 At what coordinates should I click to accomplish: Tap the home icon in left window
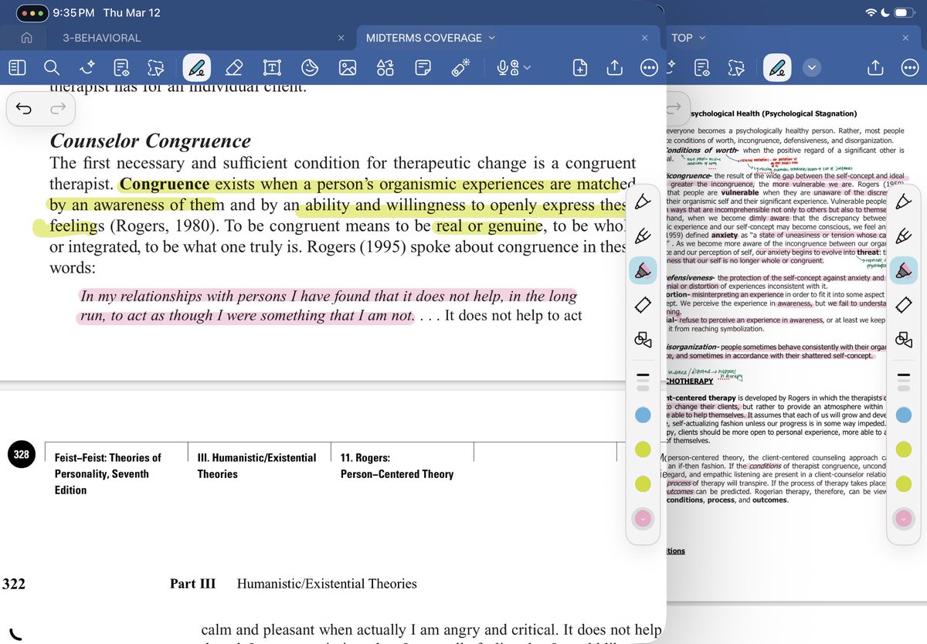pyautogui.click(x=26, y=38)
